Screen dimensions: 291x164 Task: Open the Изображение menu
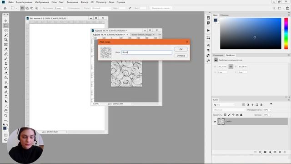coord(42,2)
